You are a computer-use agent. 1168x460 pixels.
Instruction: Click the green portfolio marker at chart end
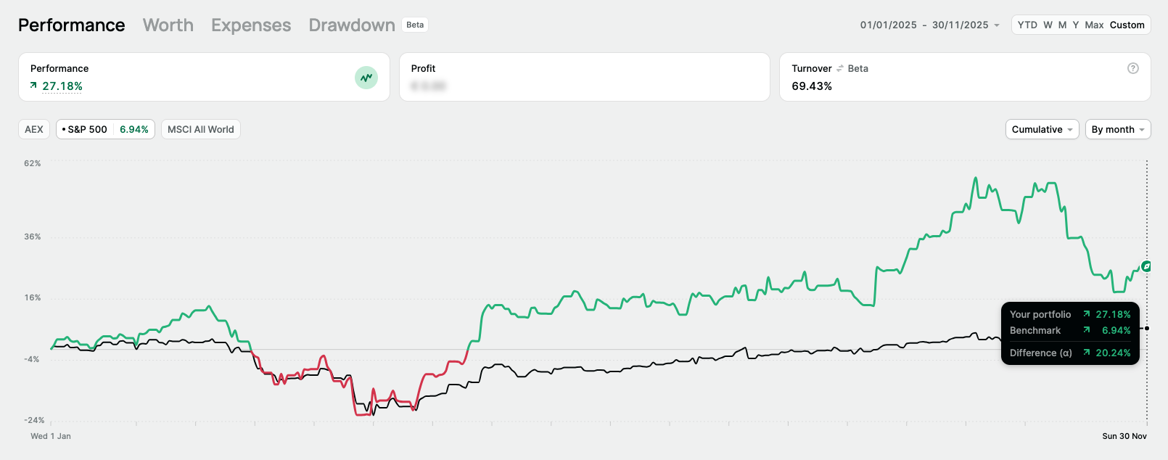coord(1146,266)
